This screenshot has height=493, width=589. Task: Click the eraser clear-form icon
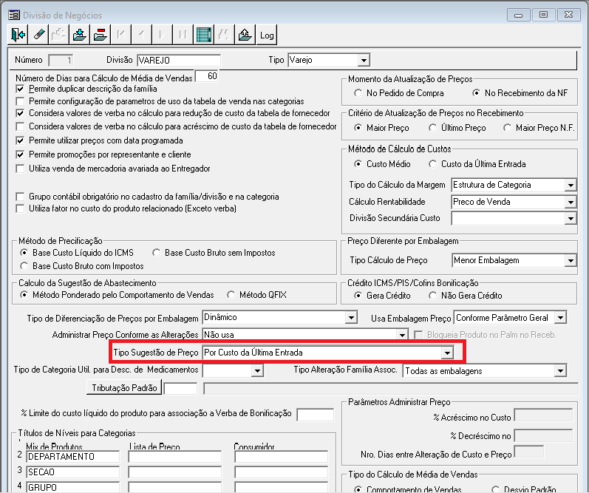[x=38, y=35]
